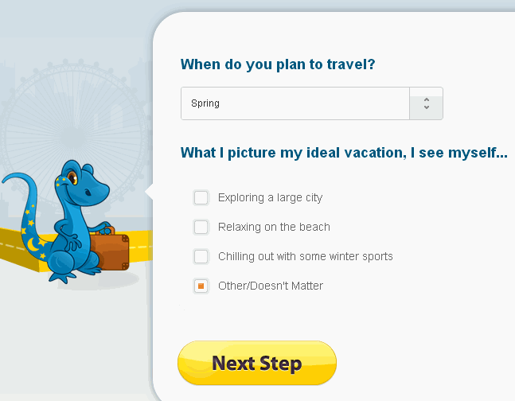The image size is (515, 401).
Task: Open the travel season dropdown showing Spring
Action: click(295, 103)
